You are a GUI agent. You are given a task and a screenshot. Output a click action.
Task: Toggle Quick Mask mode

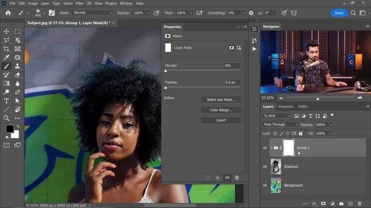[6, 145]
